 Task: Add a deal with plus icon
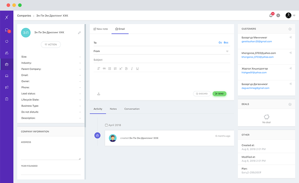pos(290,104)
